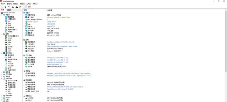Click the forward arrow in the toolbar
227x102 pixels.
pos(6,7)
